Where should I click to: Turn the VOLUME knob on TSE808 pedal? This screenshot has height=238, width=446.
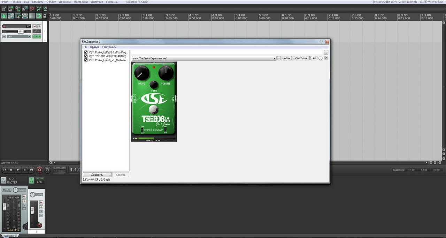166,73
